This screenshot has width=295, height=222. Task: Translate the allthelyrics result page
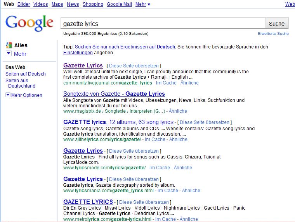pos(205,122)
